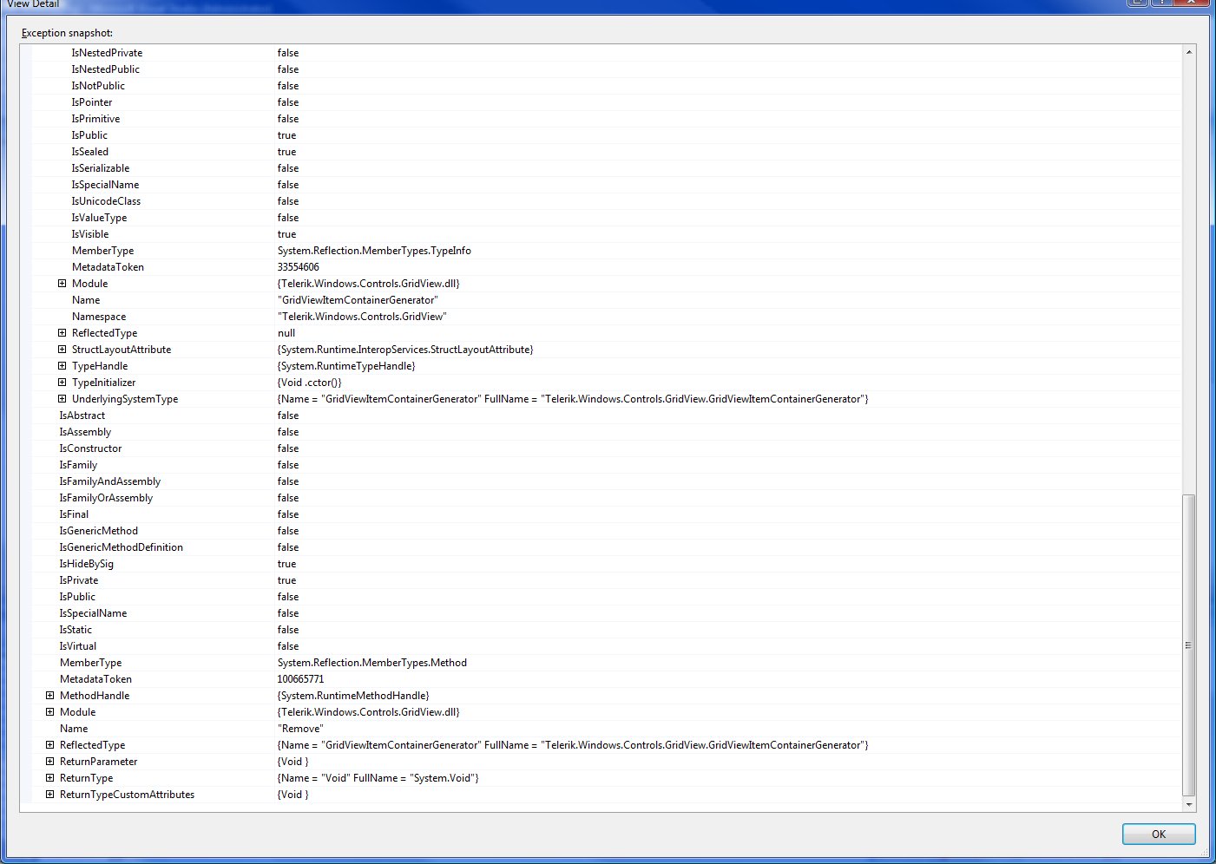Expand the MethodHandle node
This screenshot has width=1216, height=864.
[49, 696]
